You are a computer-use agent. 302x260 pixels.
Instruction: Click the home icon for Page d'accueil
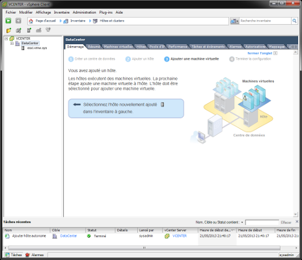point(31,21)
